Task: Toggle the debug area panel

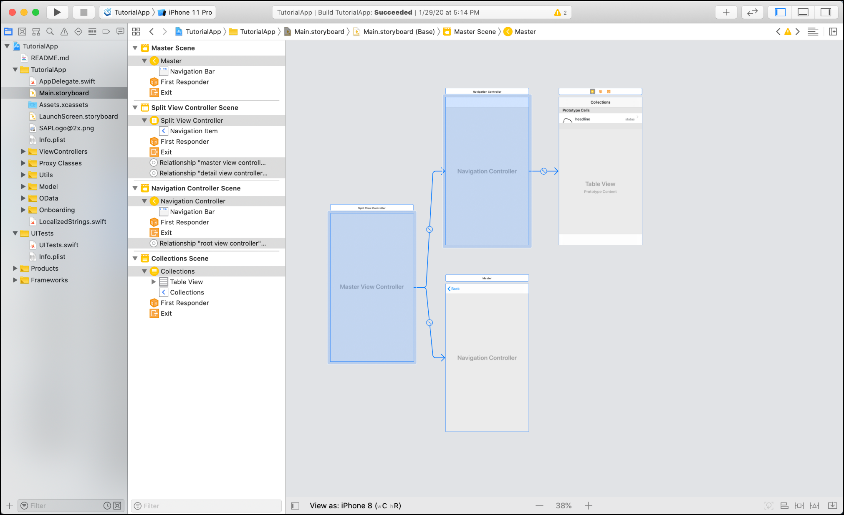Action: pyautogui.click(x=803, y=12)
